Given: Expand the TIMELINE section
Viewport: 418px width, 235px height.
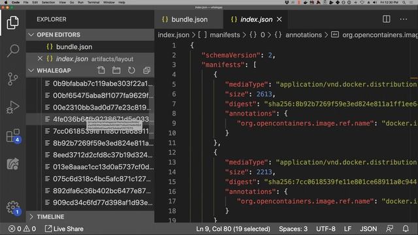Looking at the screenshot, I should coord(31,217).
